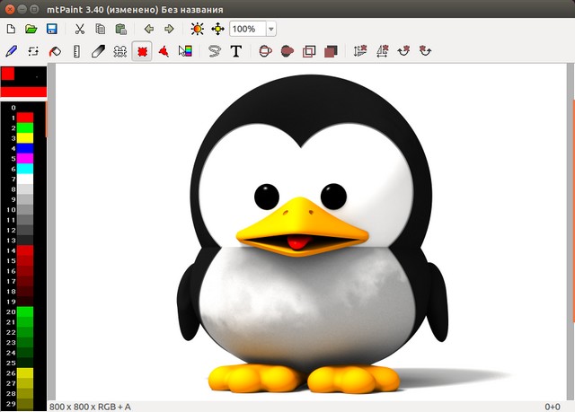Click the red colour preview square
The width and height of the screenshot is (575, 412).
[x=8, y=74]
